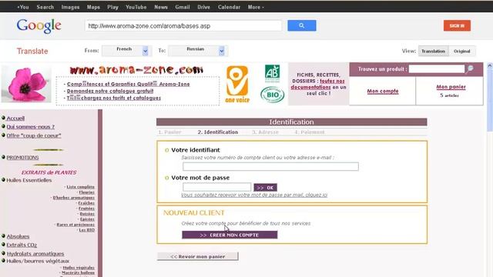Image resolution: width=493 pixels, height=277 pixels.
Task: Open Huiles végétales sublink
Action: coord(79,268)
